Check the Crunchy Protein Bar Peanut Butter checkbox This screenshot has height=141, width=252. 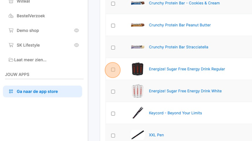113,26
